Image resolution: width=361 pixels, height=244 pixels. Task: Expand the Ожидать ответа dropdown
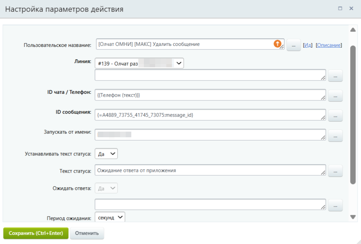click(x=106, y=188)
